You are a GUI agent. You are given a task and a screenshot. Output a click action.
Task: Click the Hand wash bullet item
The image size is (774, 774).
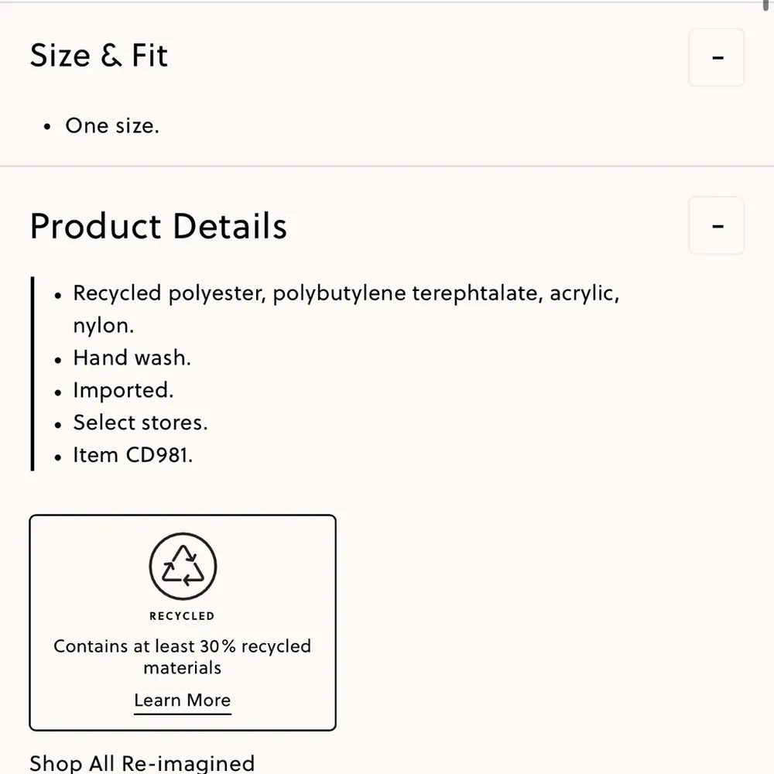tap(132, 358)
